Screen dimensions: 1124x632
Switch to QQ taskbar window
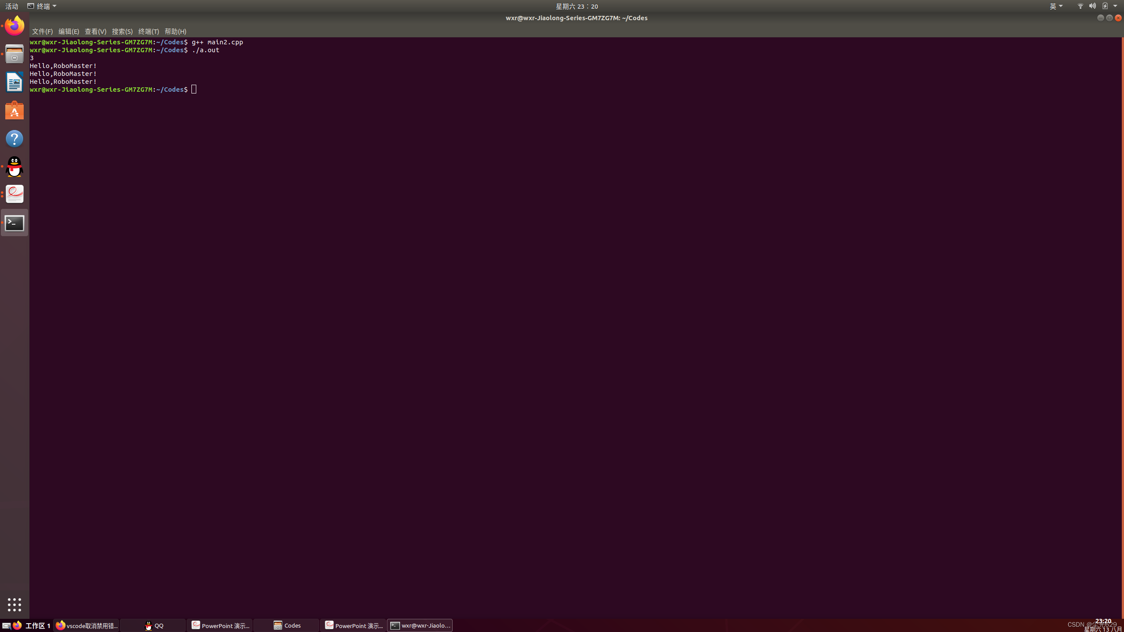153,625
